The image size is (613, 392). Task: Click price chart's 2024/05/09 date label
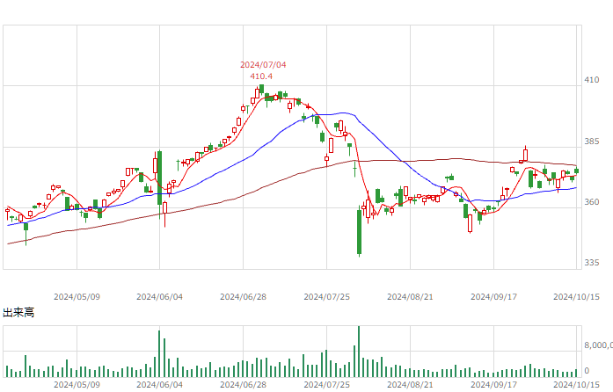(x=77, y=297)
